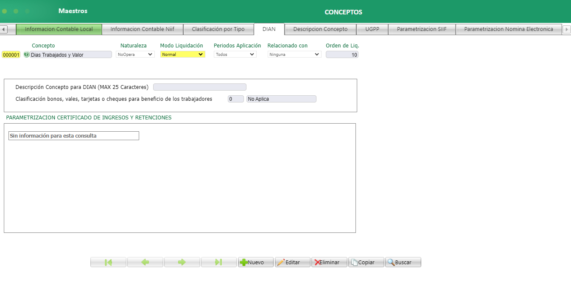571x282 pixels.
Task: Create a new concept with Nuevo
Action: pos(256,262)
